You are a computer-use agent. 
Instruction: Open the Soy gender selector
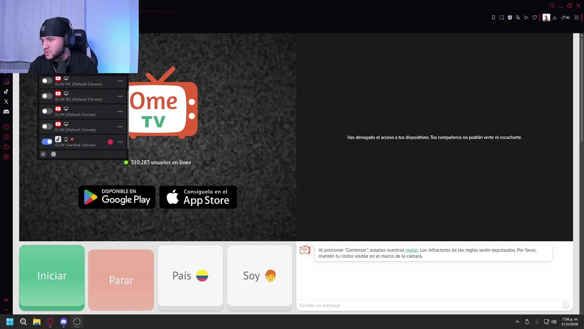tap(260, 276)
